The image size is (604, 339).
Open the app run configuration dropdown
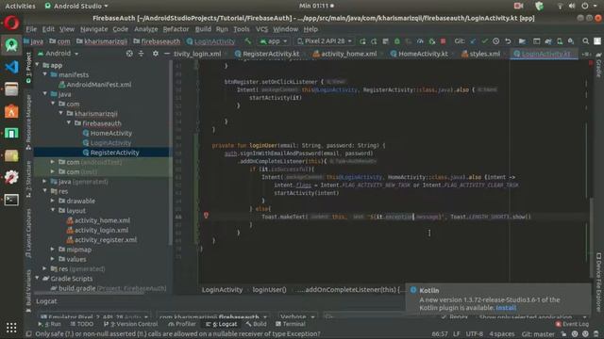(x=274, y=41)
